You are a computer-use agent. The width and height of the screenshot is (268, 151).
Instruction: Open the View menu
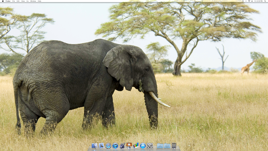point(23,1)
